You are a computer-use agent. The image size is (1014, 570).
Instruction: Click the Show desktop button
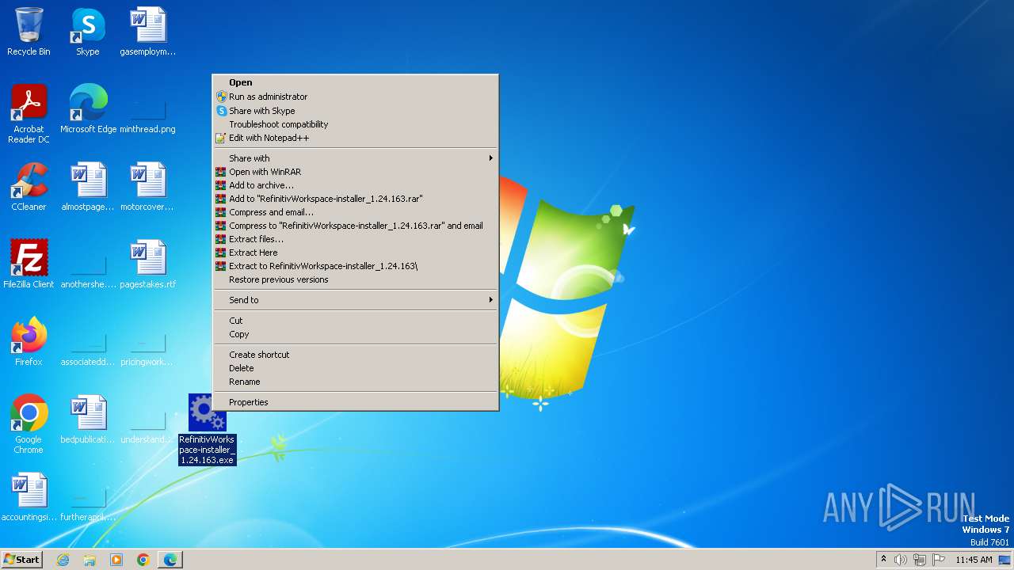(1004, 560)
